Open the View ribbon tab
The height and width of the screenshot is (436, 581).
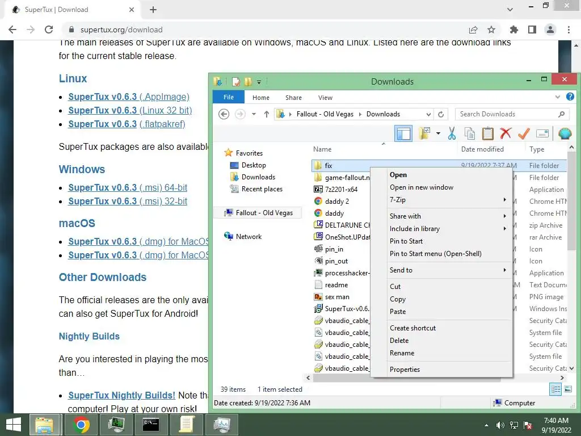click(x=325, y=98)
